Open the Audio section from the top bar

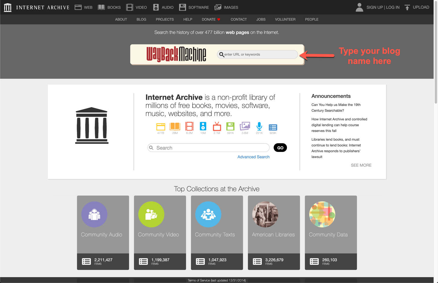pos(163,7)
